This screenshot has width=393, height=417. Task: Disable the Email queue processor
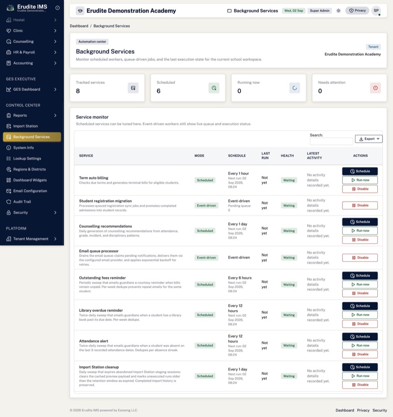point(360,258)
